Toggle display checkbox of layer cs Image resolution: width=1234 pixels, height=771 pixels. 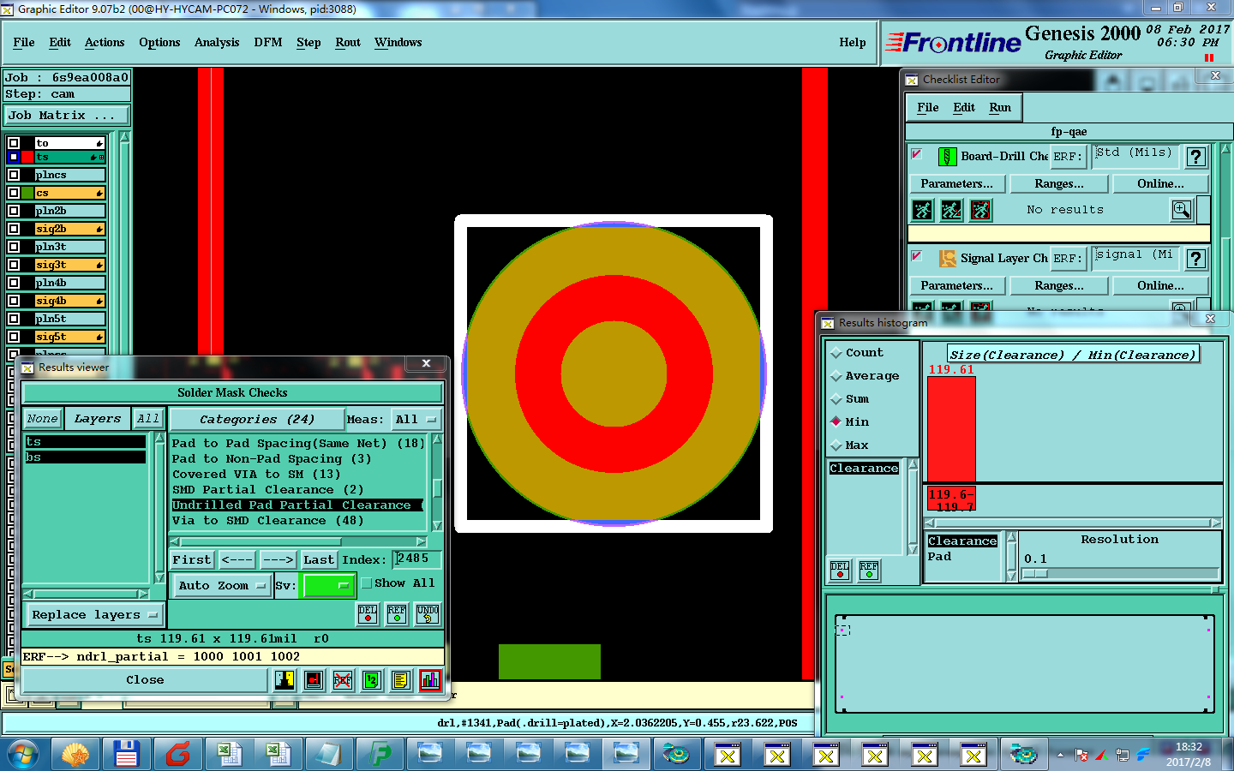14,193
